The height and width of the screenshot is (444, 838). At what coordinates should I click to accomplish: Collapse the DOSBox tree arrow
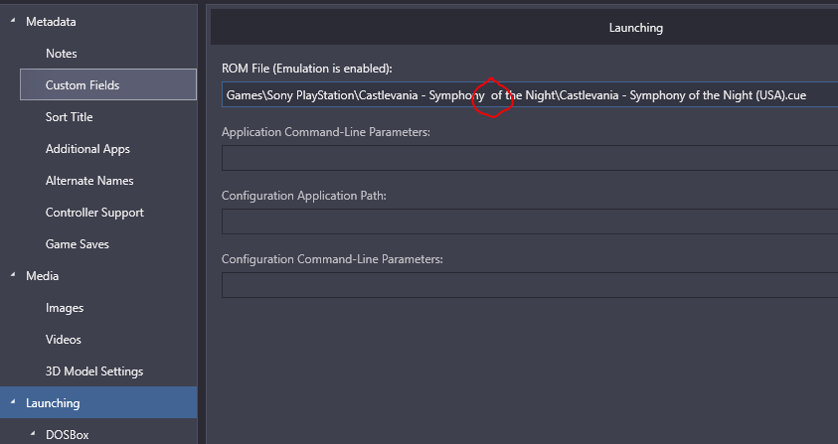[33, 433]
